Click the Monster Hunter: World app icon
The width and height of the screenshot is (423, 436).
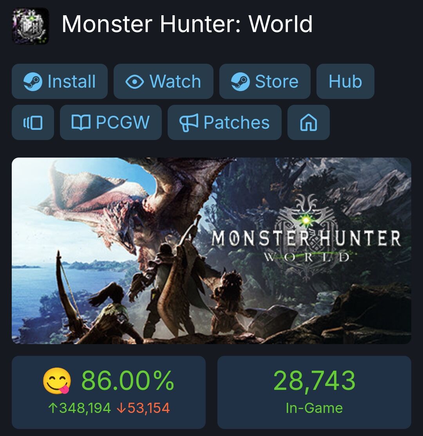[x=30, y=26]
